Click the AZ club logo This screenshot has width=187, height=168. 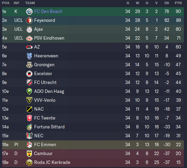tap(29, 47)
